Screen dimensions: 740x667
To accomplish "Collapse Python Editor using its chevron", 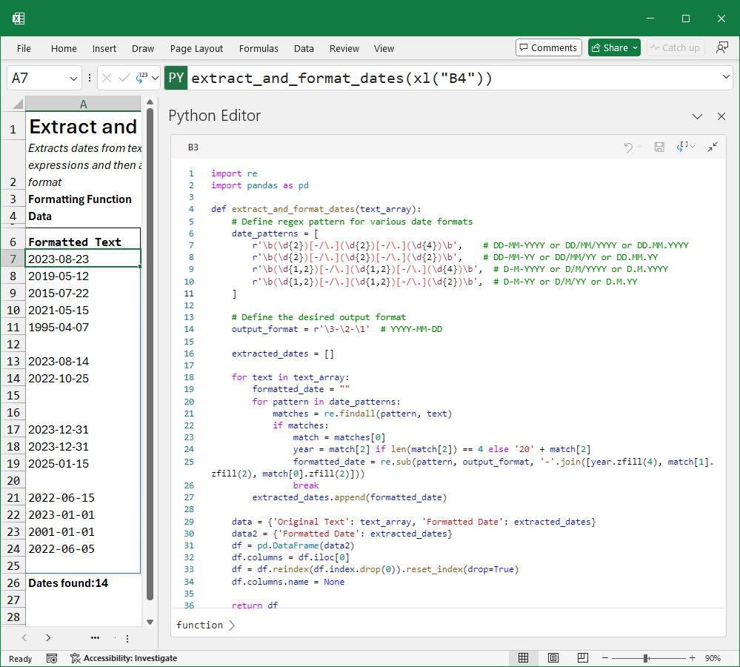I will tap(697, 116).
